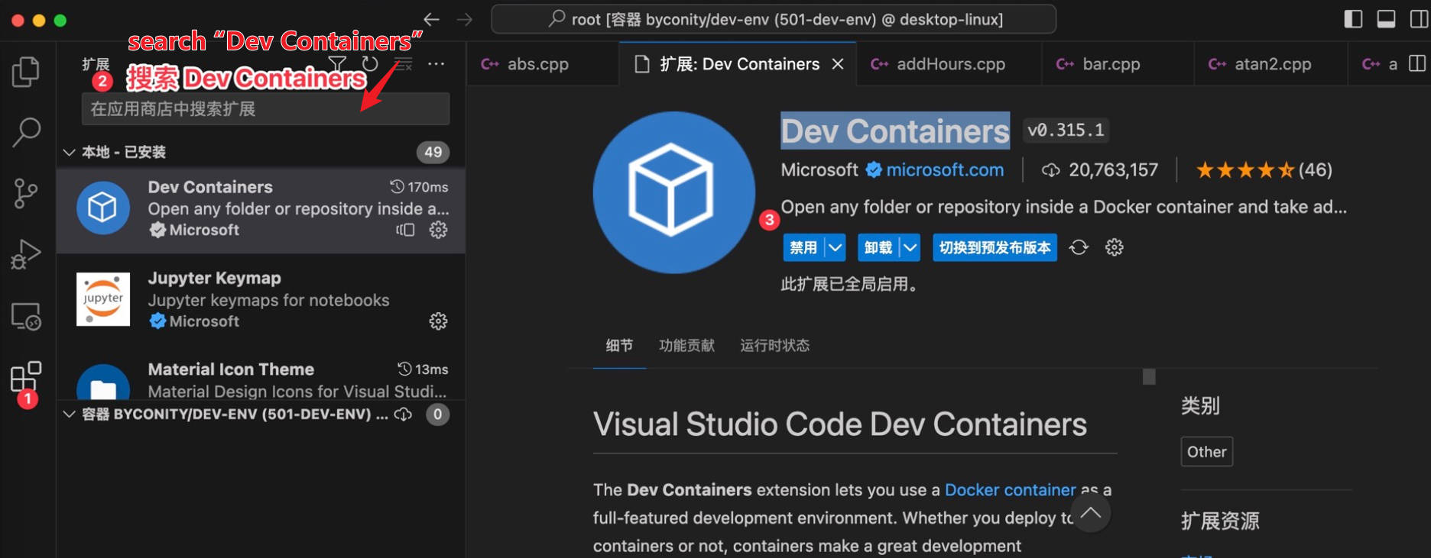1431x558 pixels.
Task: Open Remote Explorer view
Action: [x=26, y=316]
